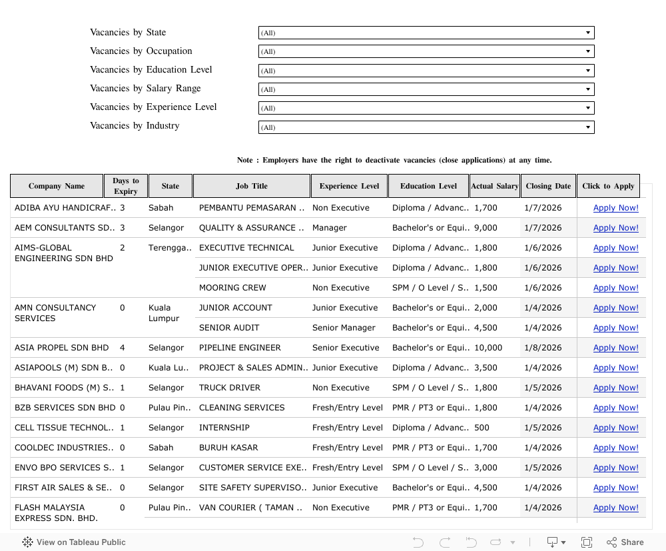Expand the Vacancies by Occupation filter
The height and width of the screenshot is (551, 666).
(x=426, y=51)
